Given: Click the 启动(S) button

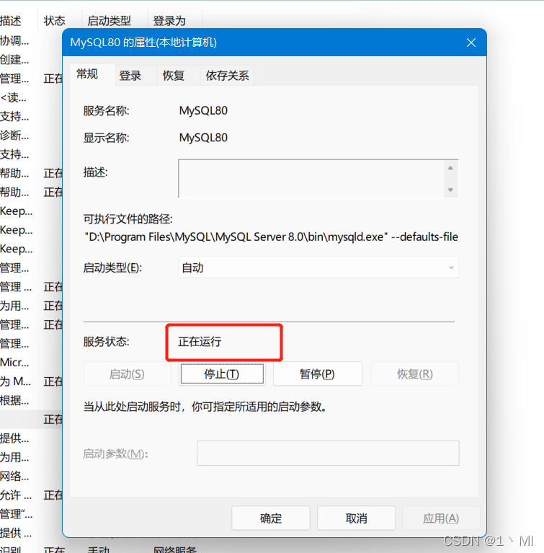Looking at the screenshot, I should pyautogui.click(x=128, y=374).
